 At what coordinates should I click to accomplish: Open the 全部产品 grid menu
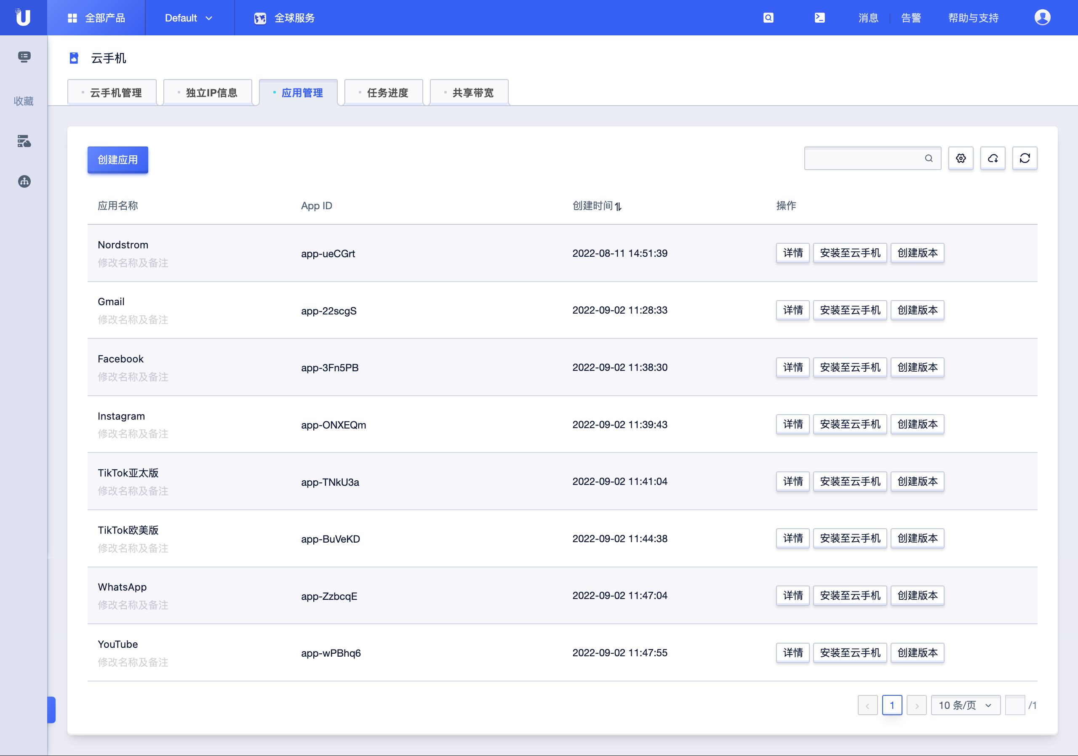point(96,18)
